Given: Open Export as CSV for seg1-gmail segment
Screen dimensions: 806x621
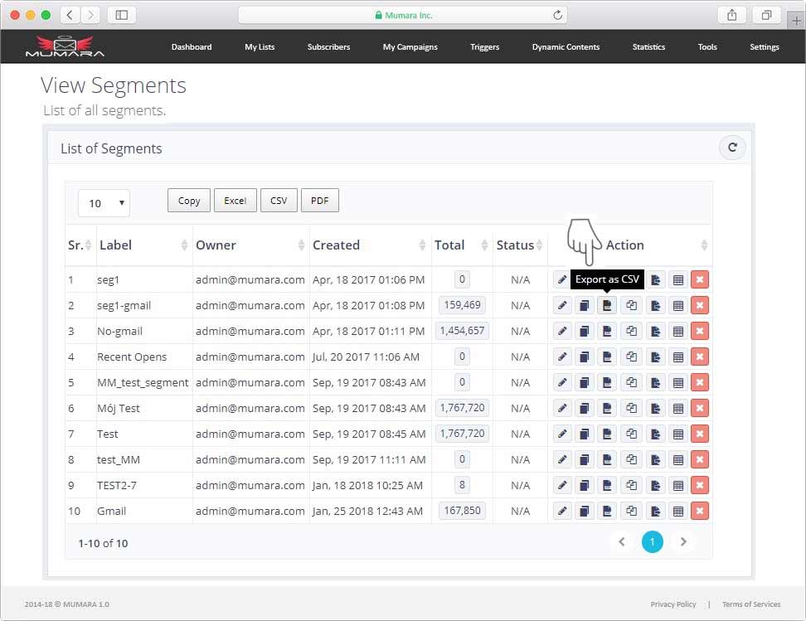Looking at the screenshot, I should (608, 305).
